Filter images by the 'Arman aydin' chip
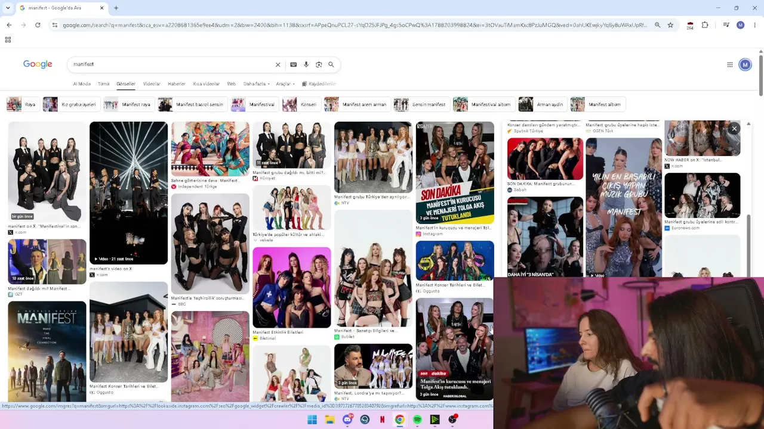Image resolution: width=764 pixels, height=429 pixels. click(x=542, y=104)
